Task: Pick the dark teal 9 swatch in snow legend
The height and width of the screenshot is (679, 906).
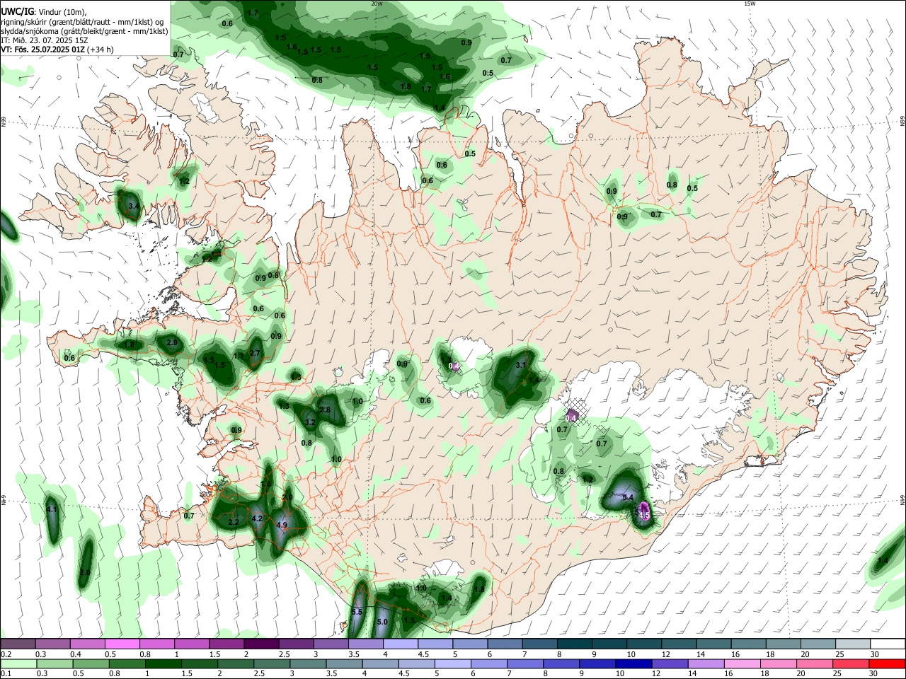Action: (609, 644)
